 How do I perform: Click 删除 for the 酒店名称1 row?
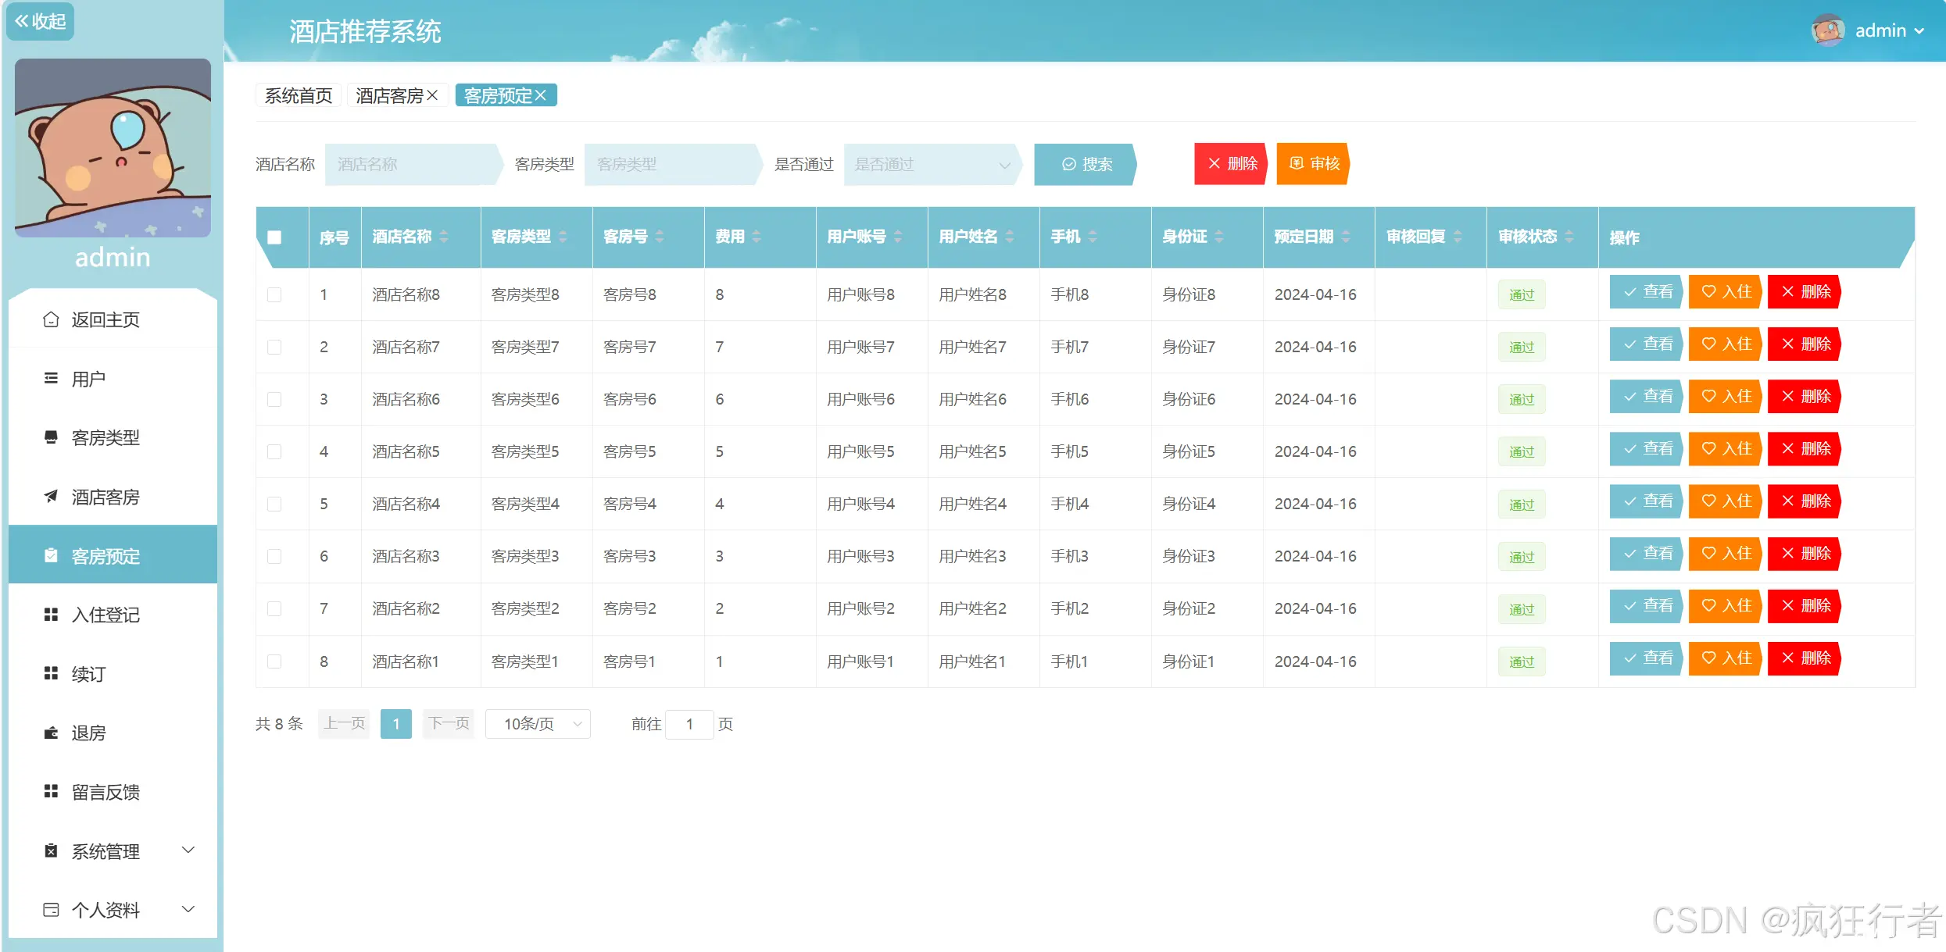coord(1805,658)
